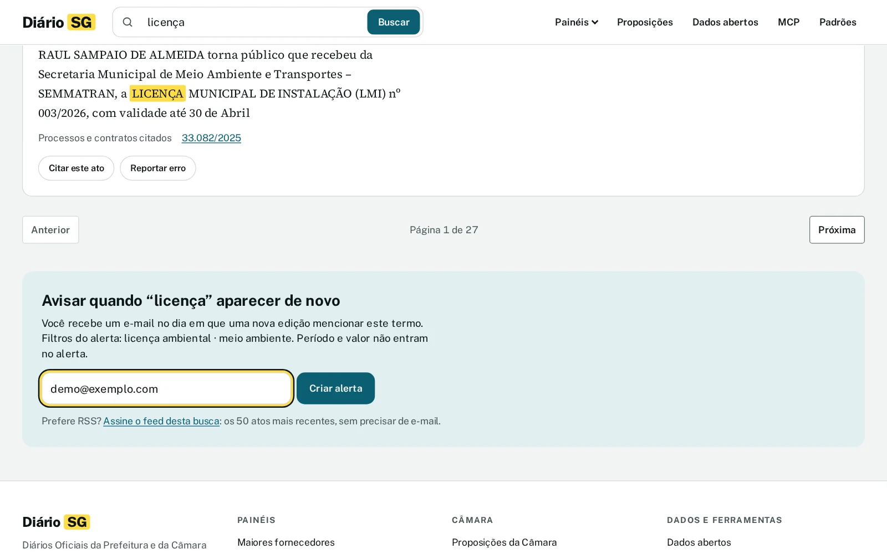This screenshot has width=887, height=554.
Task: Click the highlighted word LICENÇA
Action: coord(157,94)
